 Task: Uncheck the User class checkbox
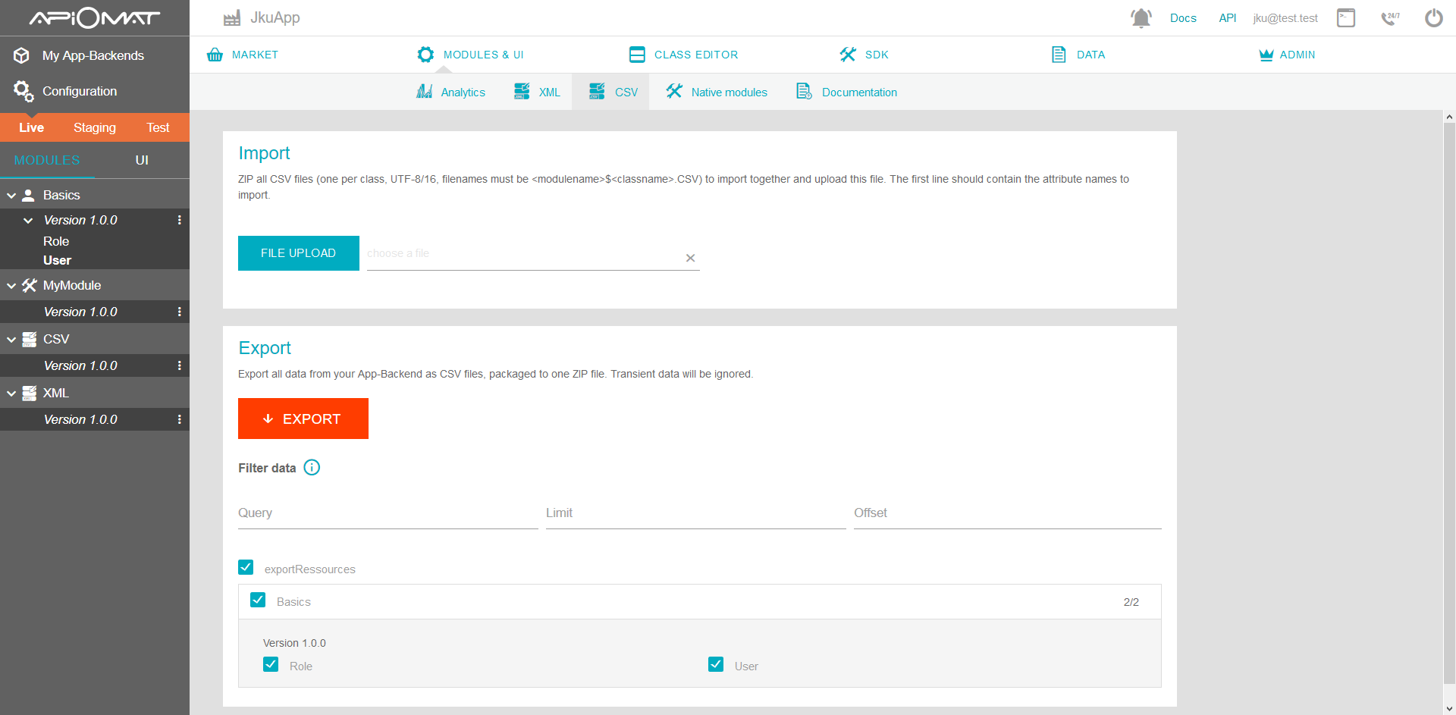coord(716,665)
